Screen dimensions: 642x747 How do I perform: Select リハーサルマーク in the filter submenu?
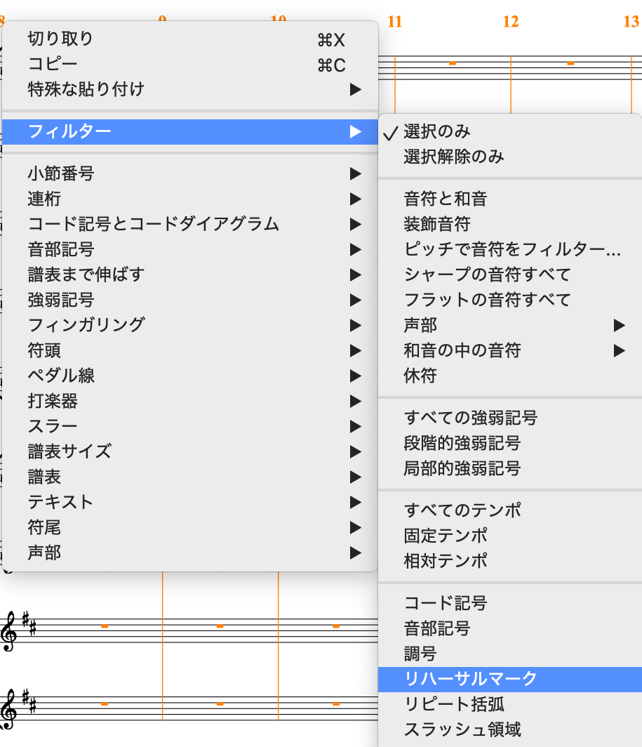pyautogui.click(x=470, y=679)
